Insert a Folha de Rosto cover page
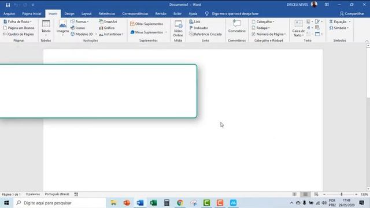 [x=17, y=22]
